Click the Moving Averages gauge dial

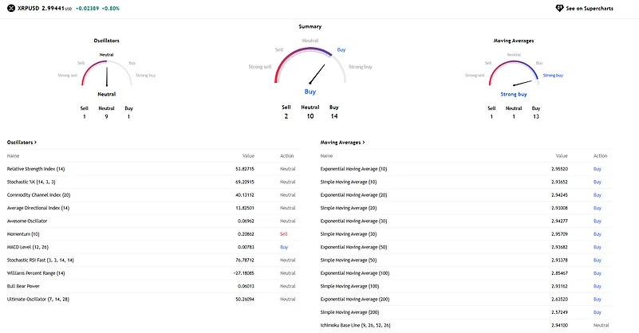tap(513, 73)
